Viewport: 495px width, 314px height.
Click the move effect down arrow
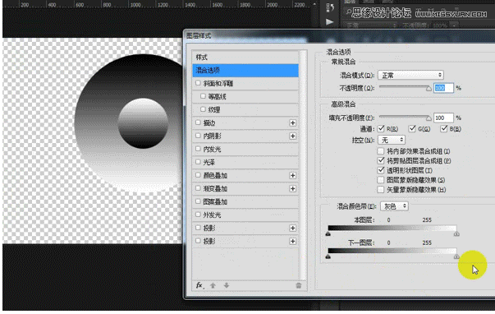point(227,285)
